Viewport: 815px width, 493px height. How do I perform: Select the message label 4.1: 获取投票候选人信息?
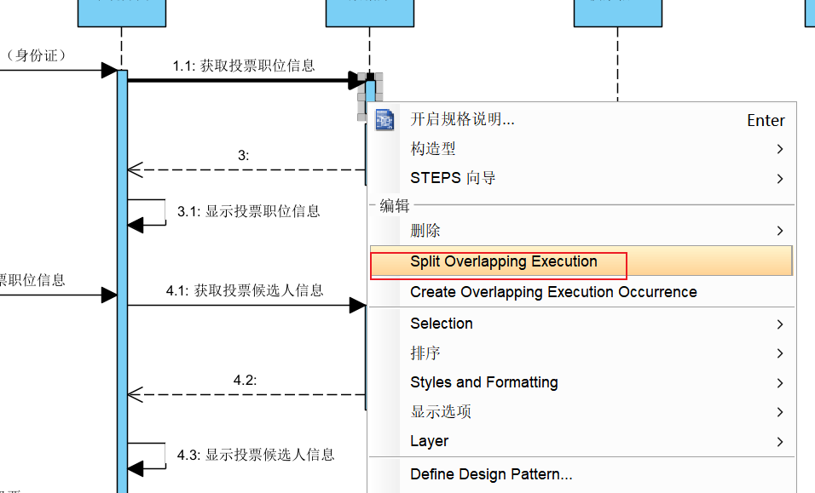click(245, 290)
